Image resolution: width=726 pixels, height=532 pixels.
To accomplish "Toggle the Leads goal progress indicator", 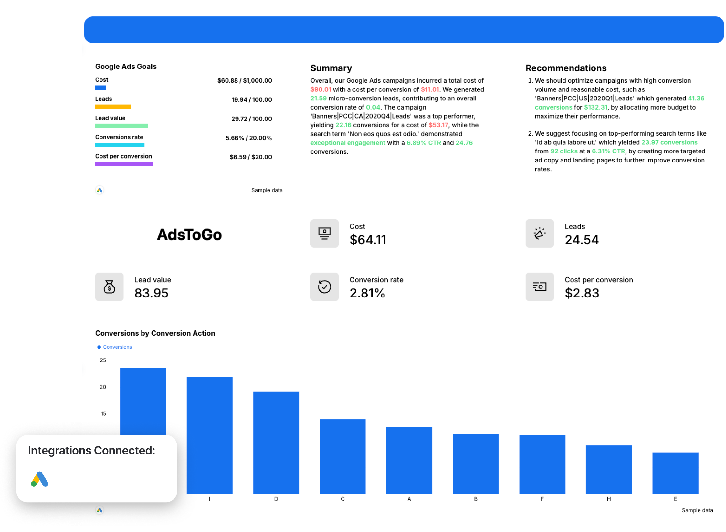I will [x=113, y=107].
